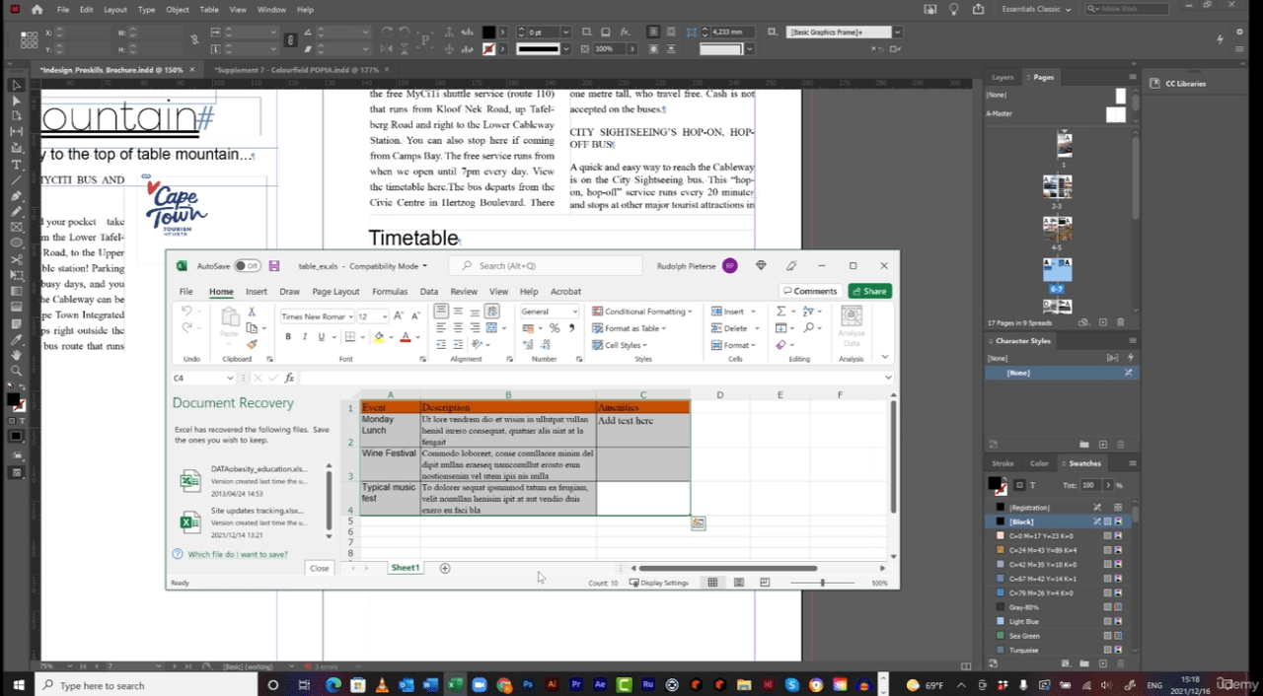Viewport: 1263px width, 696px height.
Task: Toggle the AutoSave switch in Excel
Action: [x=247, y=266]
